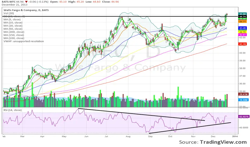Click the RSI (14, close) indicator label

12,110
